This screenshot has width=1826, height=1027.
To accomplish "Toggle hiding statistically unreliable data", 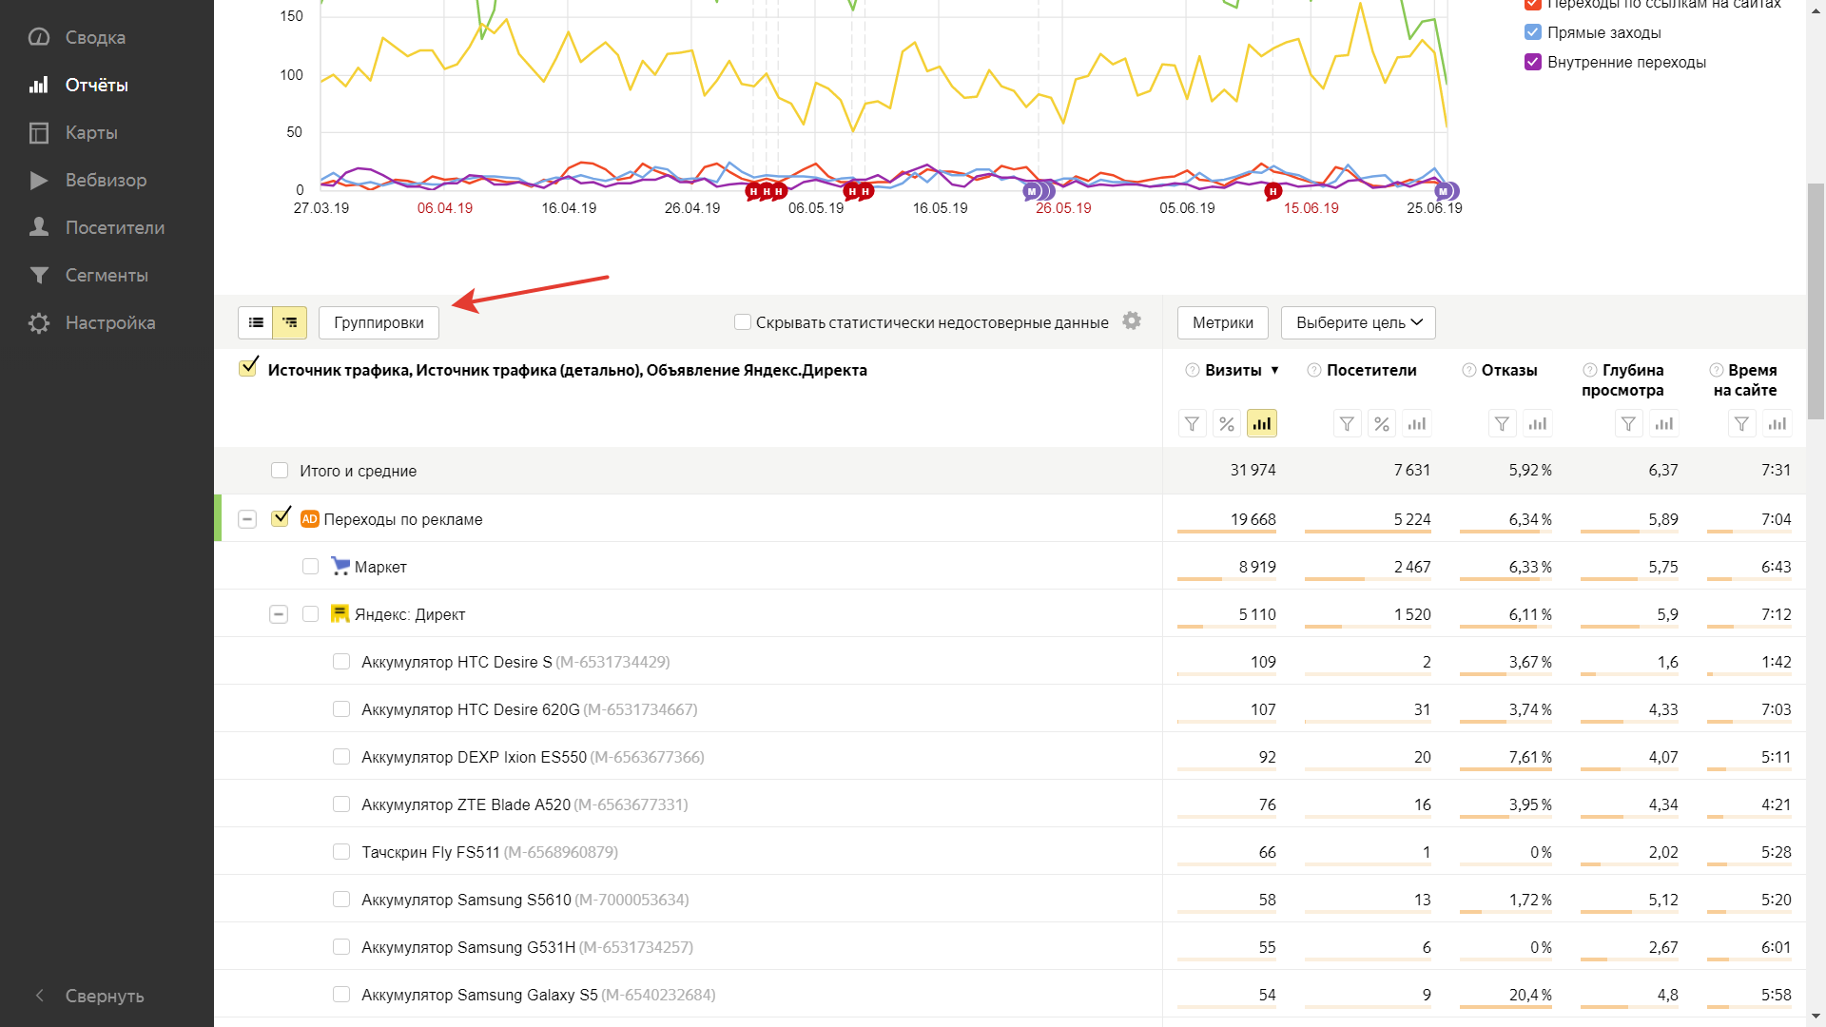I will click(743, 322).
